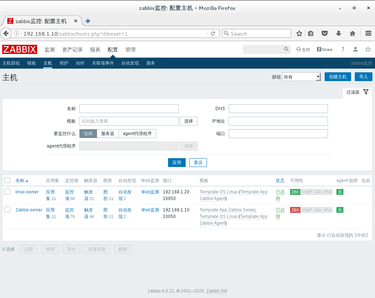Focus the 名称 filter input field
The width and height of the screenshot is (375, 298).
(129, 109)
